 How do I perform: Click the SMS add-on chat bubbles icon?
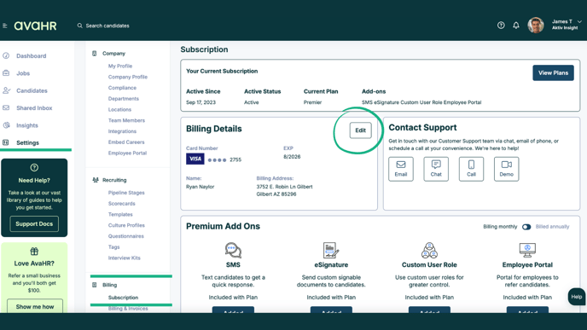pos(233,251)
